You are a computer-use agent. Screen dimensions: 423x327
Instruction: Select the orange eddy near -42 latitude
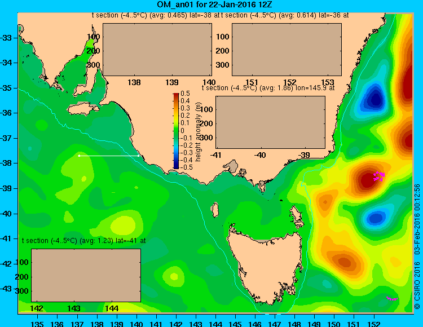pos(345,262)
